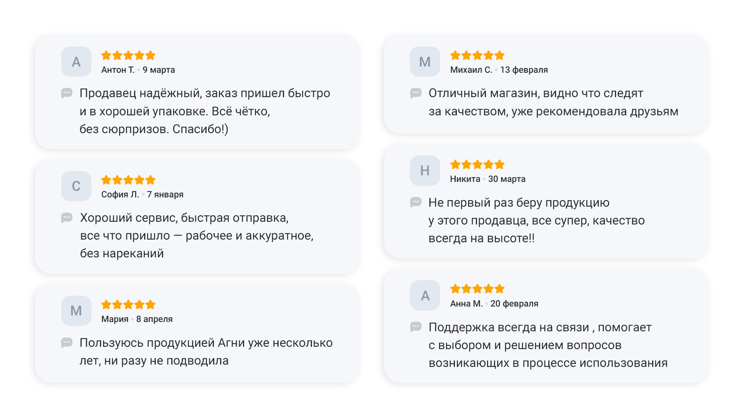Click Мария avatar with letter M
This screenshot has width=744, height=418.
pos(76,311)
